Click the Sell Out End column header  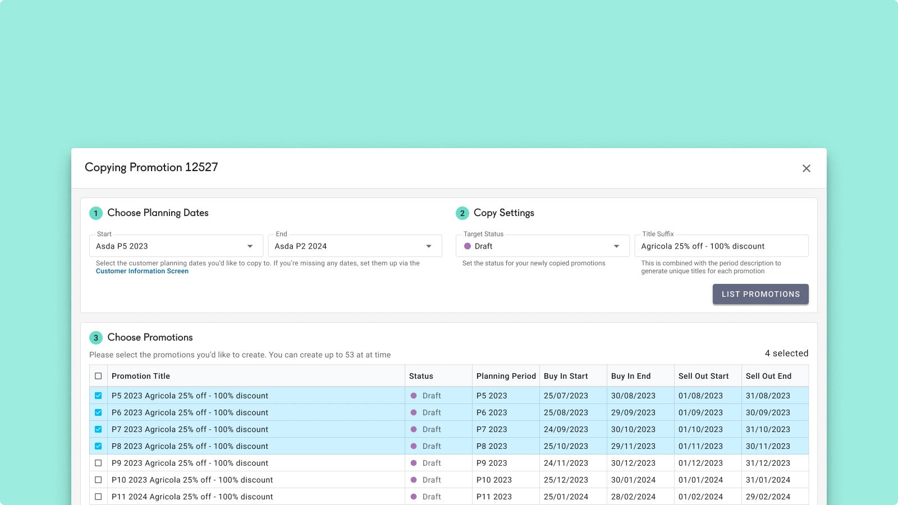[x=768, y=376]
